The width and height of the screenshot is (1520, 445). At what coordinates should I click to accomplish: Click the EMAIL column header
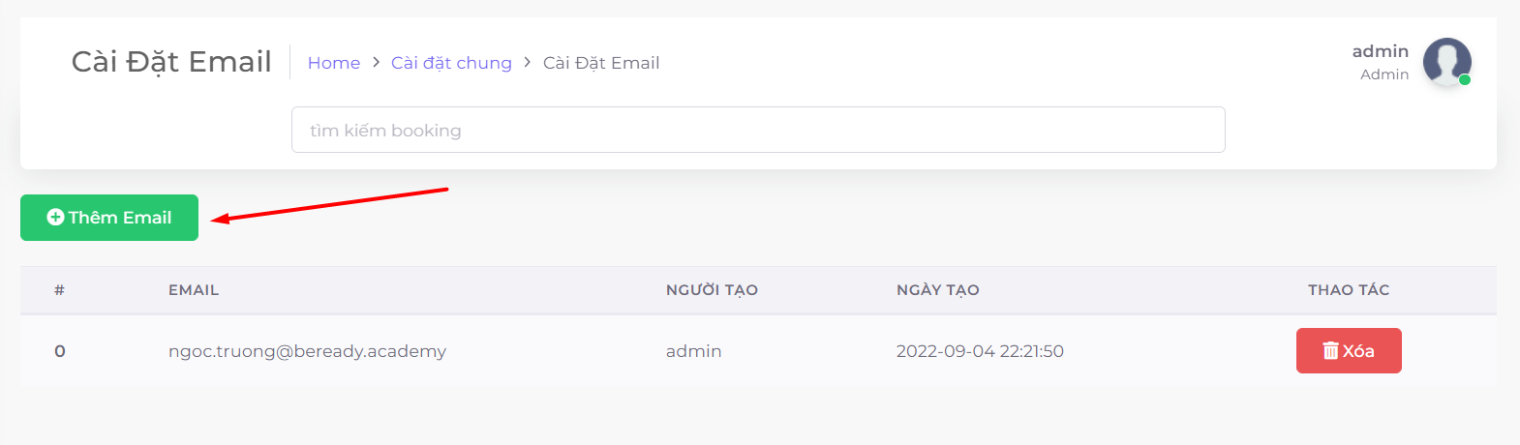194,290
